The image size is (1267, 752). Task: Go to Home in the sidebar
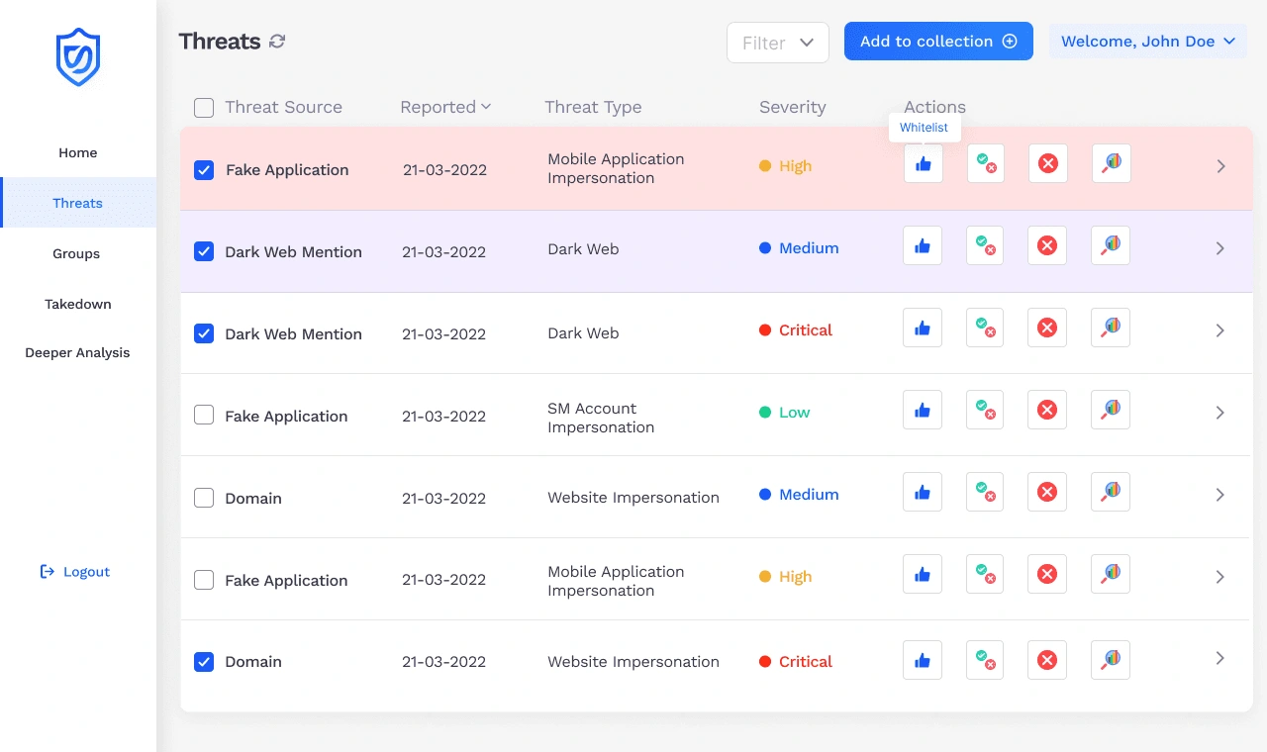click(78, 152)
